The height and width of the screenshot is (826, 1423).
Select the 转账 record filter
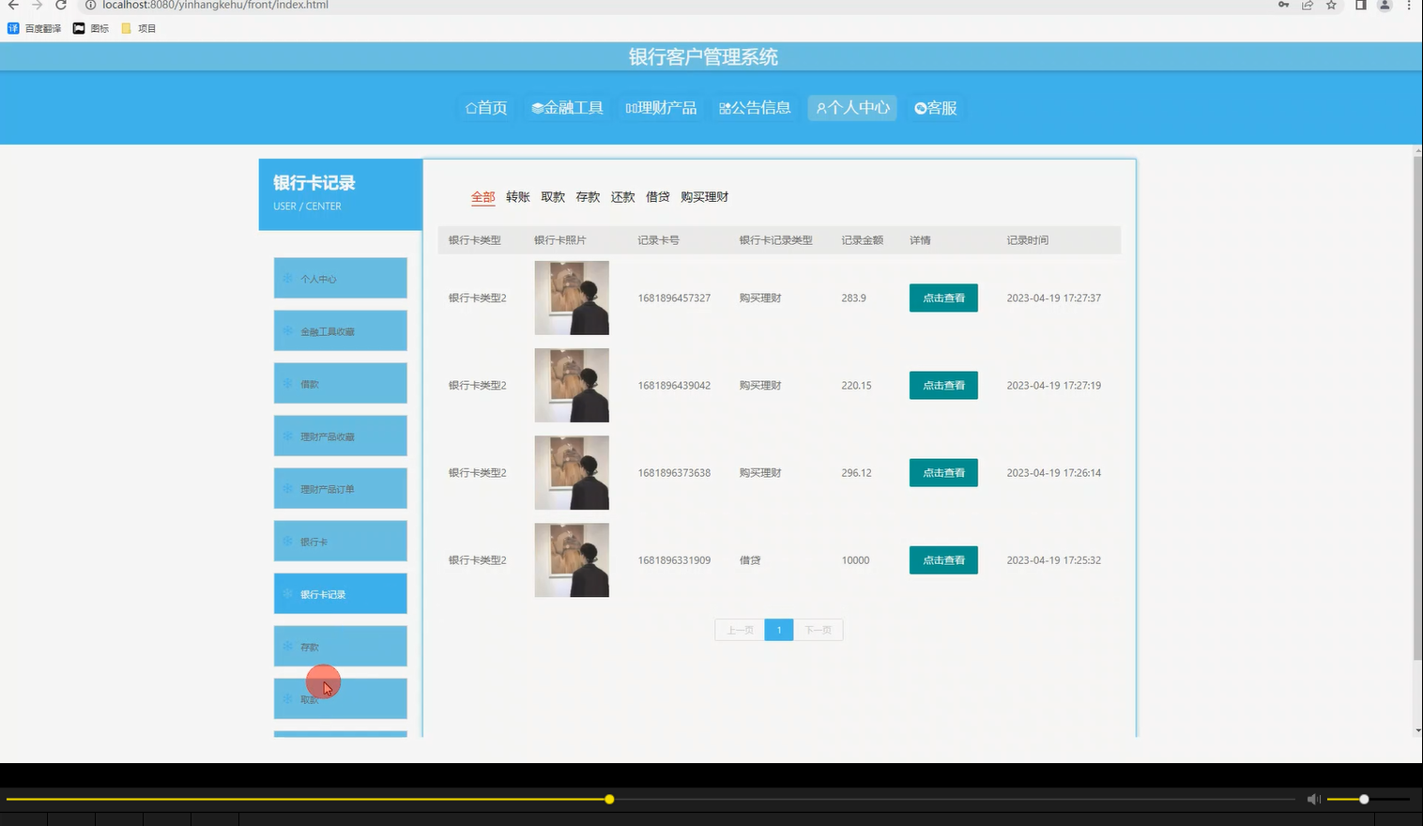pos(518,197)
